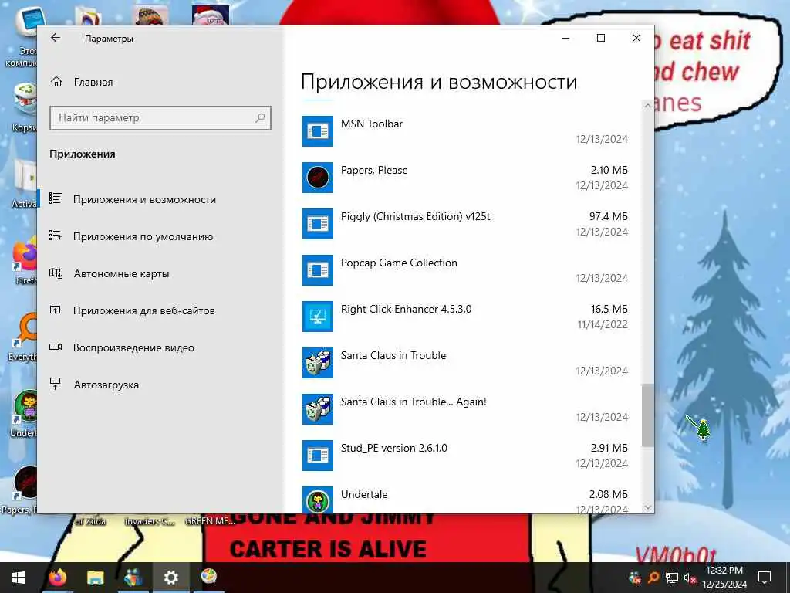This screenshot has height=593, width=790.
Task: Click the 97.4 МБ size value
Action: pyautogui.click(x=608, y=216)
